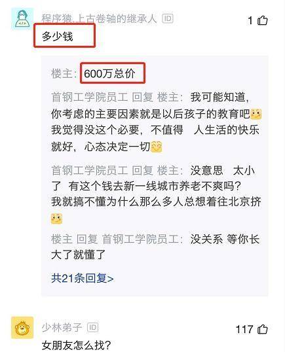The width and height of the screenshot is (285, 352).
Task: Open the 少林弟子 username
Action: pyautogui.click(x=62, y=327)
